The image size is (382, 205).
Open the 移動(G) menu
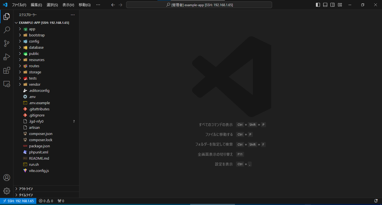tap(85, 5)
